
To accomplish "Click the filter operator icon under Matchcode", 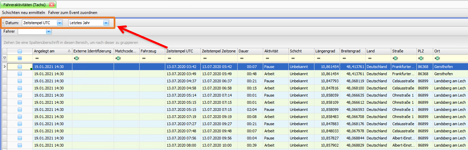I will tap(118, 59).
